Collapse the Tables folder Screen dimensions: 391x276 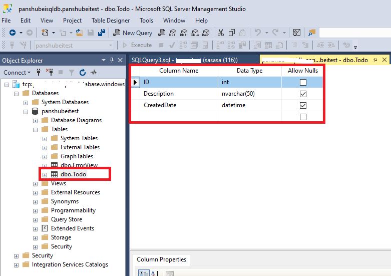point(35,130)
